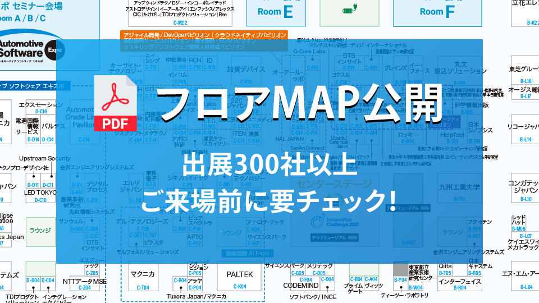This screenshot has height=303, width=539.
Task: Click the orange アジャイル開発/DevOps pavilion banner
Action: pyautogui.click(x=204, y=35)
